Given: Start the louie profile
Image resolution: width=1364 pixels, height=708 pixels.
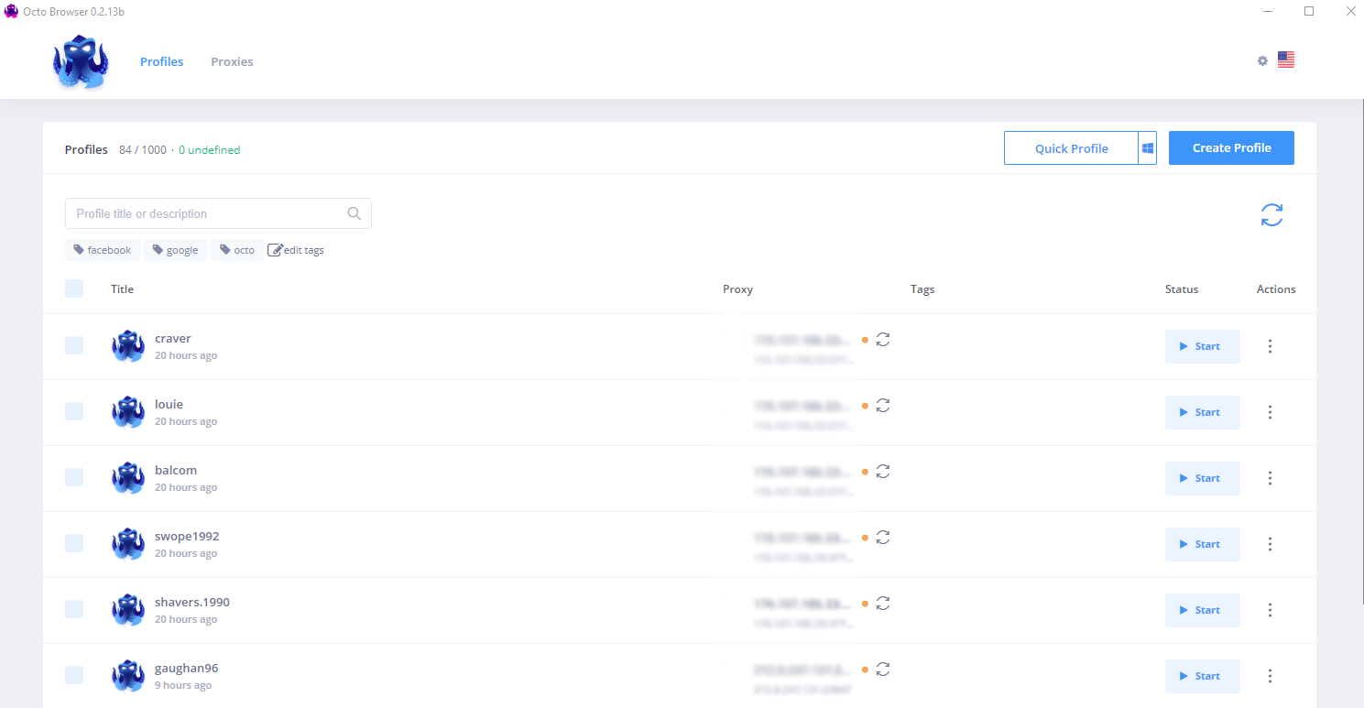Looking at the screenshot, I should point(1203,412).
